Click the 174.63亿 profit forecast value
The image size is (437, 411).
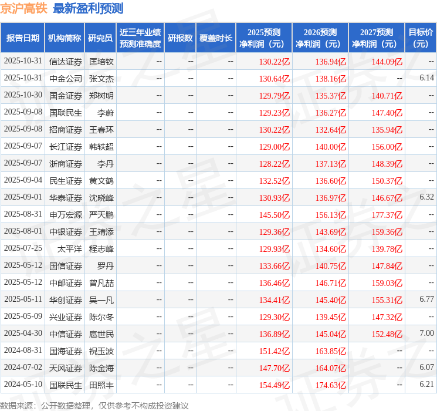tap(330, 385)
